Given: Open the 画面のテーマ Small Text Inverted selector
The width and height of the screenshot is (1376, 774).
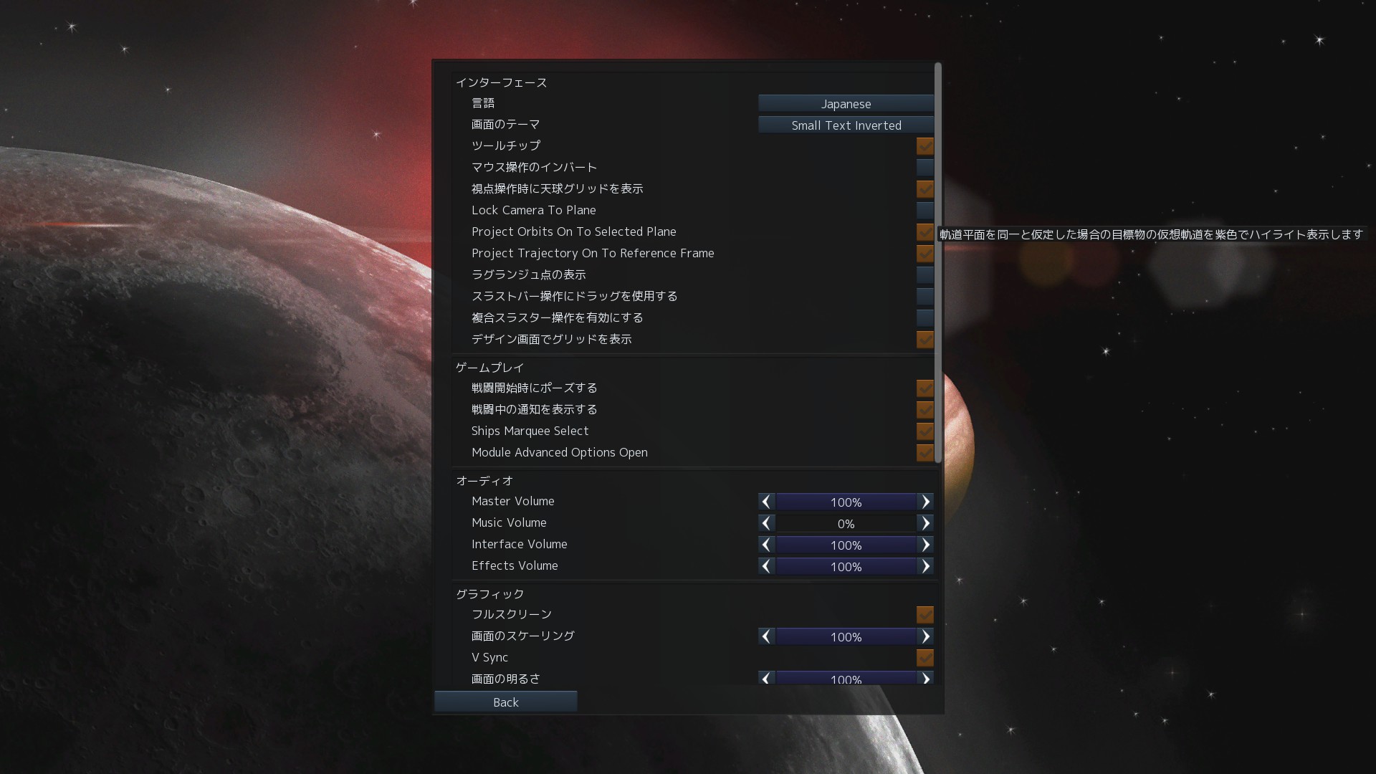Looking at the screenshot, I should tap(846, 125).
